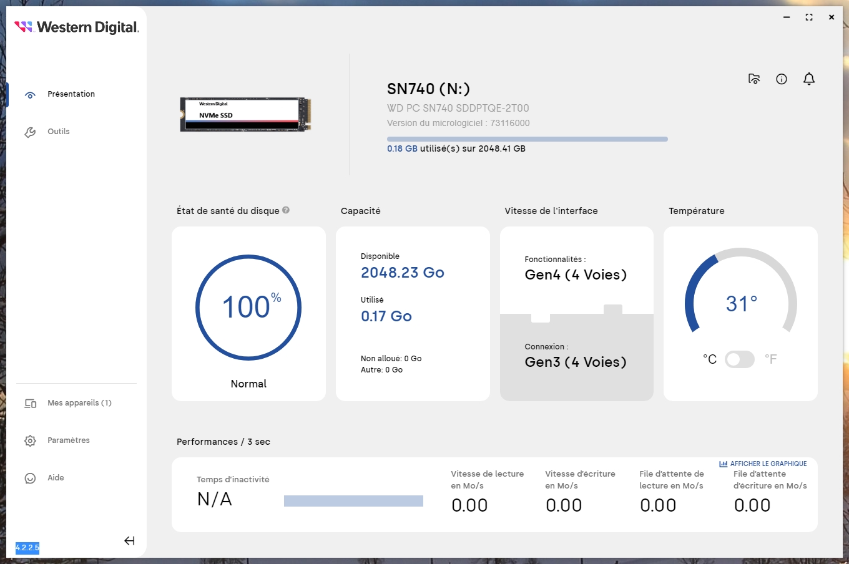Screen dimensions: 849x564
Task: Open the disk health help question mark
Action: coord(286,210)
